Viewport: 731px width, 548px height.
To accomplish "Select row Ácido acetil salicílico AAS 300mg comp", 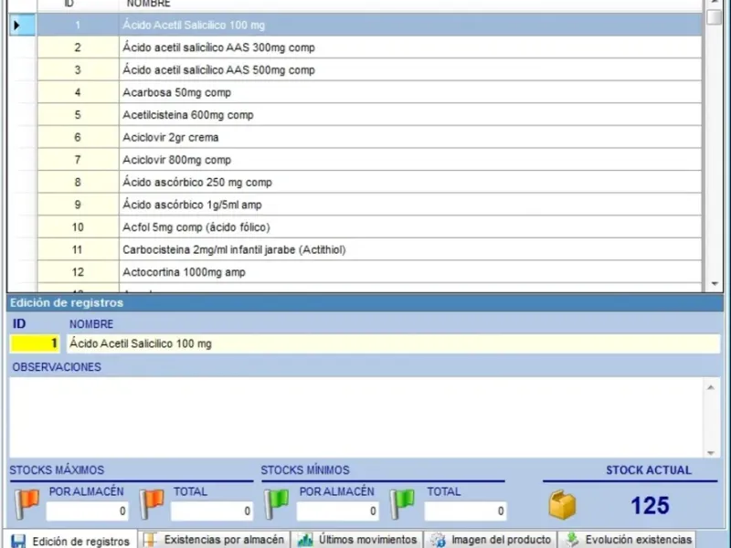I will (410, 47).
